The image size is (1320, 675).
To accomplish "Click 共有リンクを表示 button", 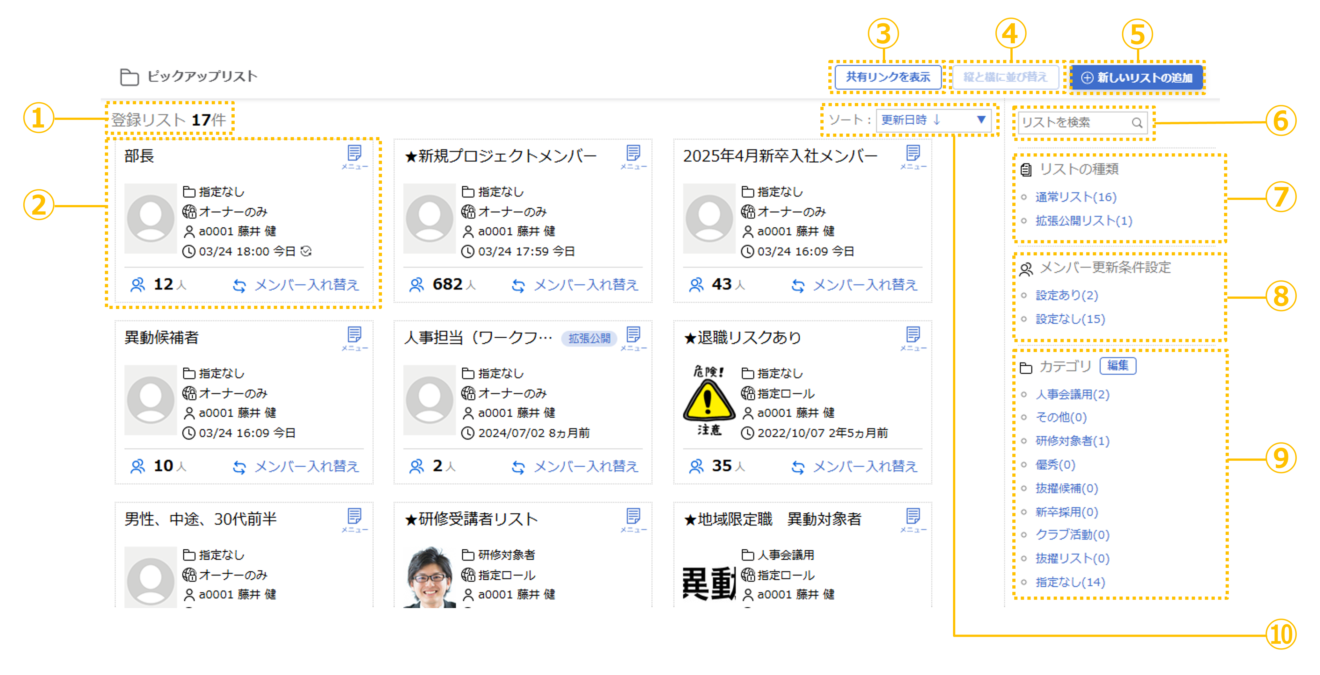I will tap(888, 77).
